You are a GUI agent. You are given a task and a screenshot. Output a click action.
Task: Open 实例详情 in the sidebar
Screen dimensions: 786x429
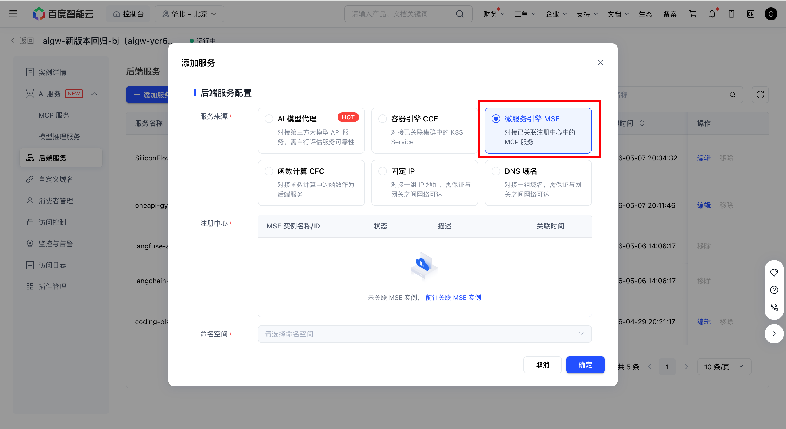[61, 72]
